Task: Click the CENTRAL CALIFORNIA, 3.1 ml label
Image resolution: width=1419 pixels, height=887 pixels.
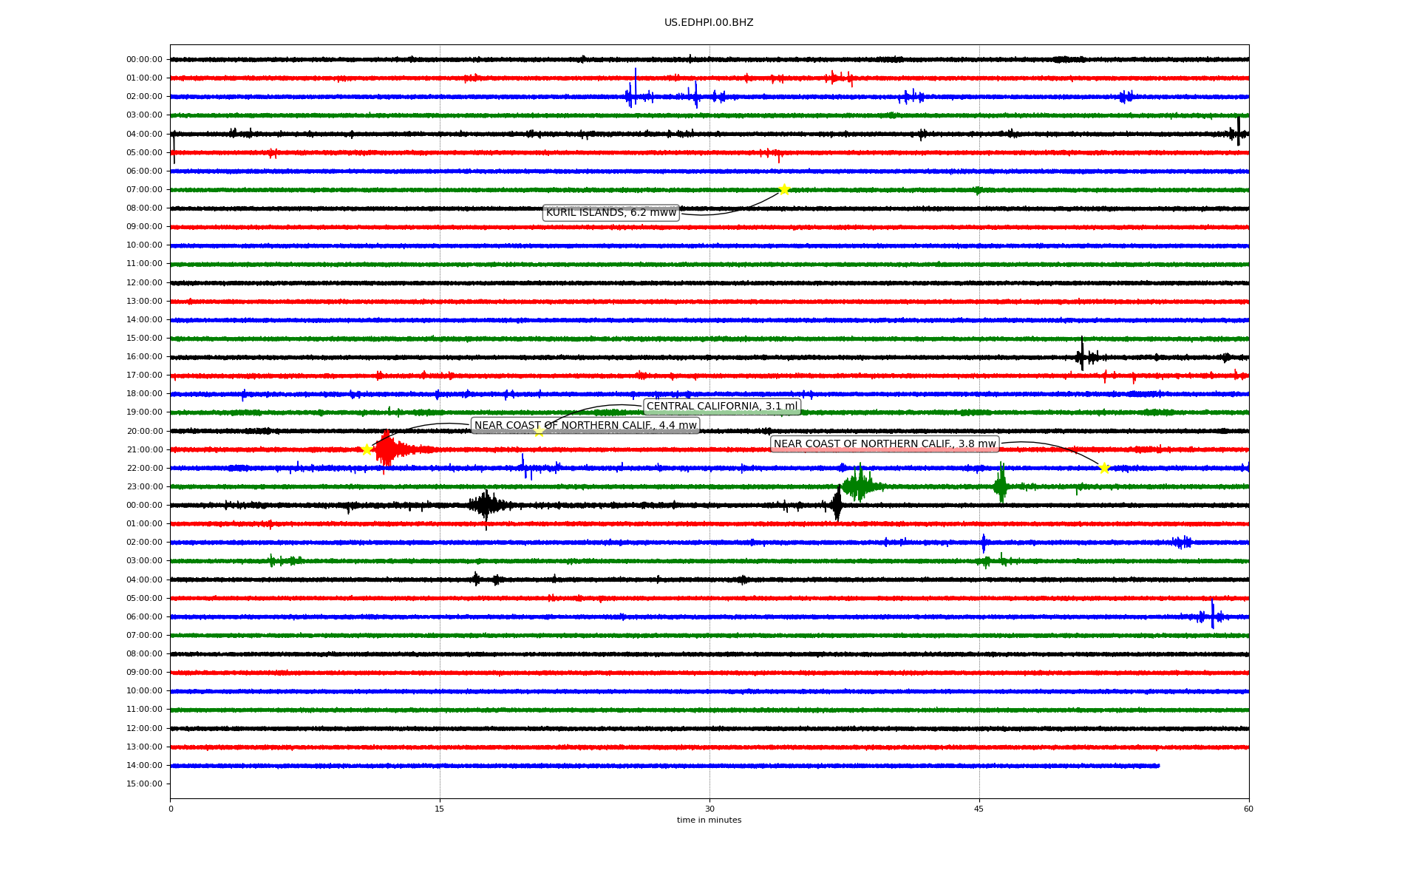Action: tap(721, 407)
